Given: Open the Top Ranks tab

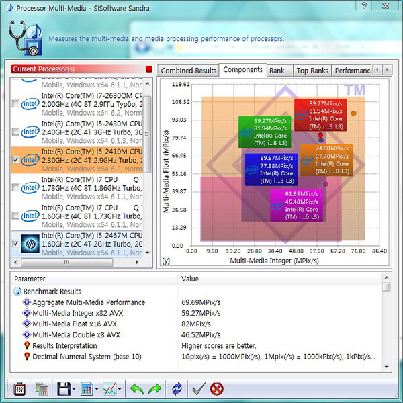Looking at the screenshot, I should click(312, 71).
